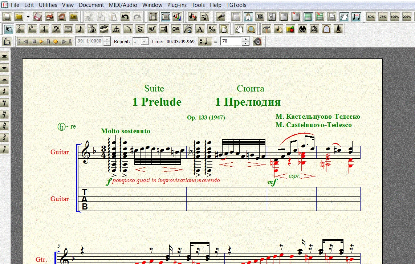This screenshot has width=415, height=264.
Task: Step the measure counter up
Action: point(107,39)
